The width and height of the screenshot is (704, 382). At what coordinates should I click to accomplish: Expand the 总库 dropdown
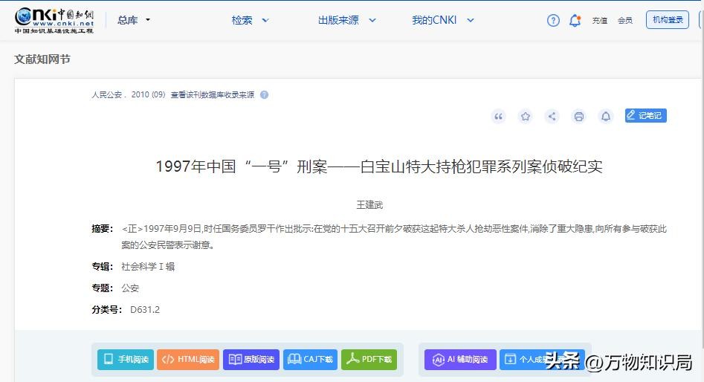click(x=134, y=20)
